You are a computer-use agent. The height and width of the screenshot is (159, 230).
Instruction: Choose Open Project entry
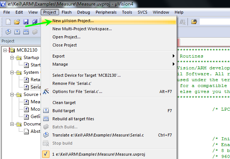(x=109, y=37)
